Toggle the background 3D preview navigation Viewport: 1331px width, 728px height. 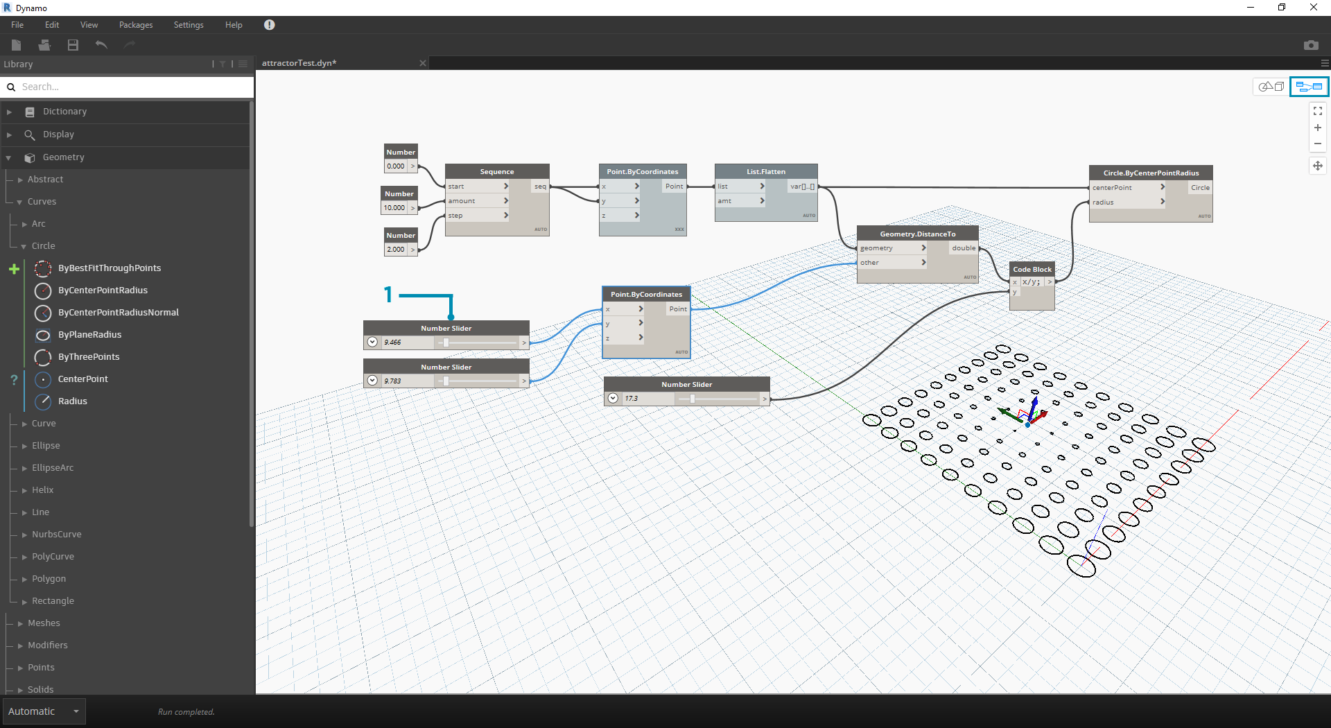(x=1271, y=87)
